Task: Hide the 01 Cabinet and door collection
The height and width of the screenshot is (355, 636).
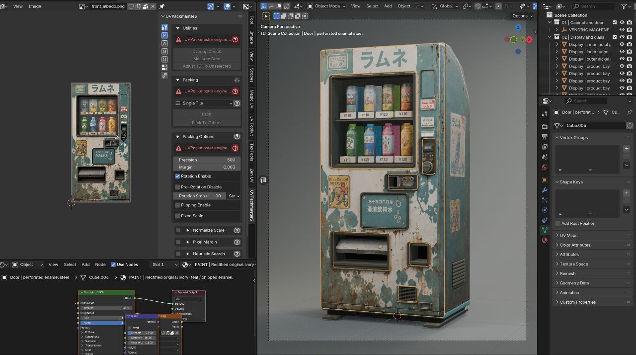Action: coord(622,22)
